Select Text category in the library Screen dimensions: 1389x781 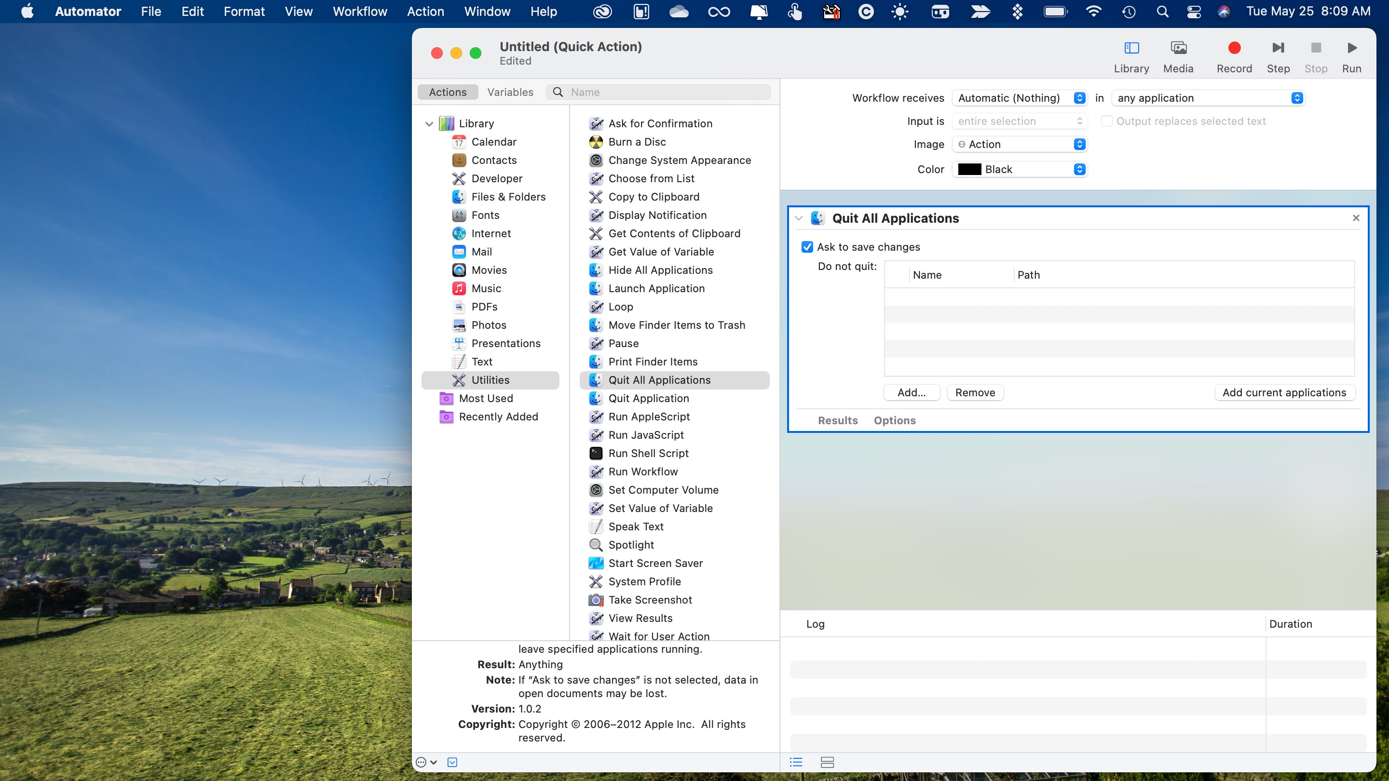(481, 362)
